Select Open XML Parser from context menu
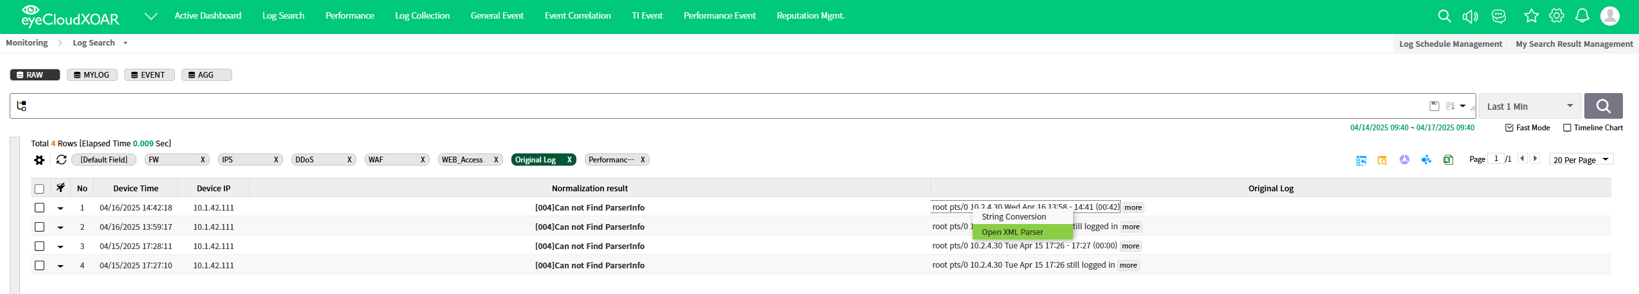Image resolution: width=1639 pixels, height=294 pixels. (x=1012, y=232)
